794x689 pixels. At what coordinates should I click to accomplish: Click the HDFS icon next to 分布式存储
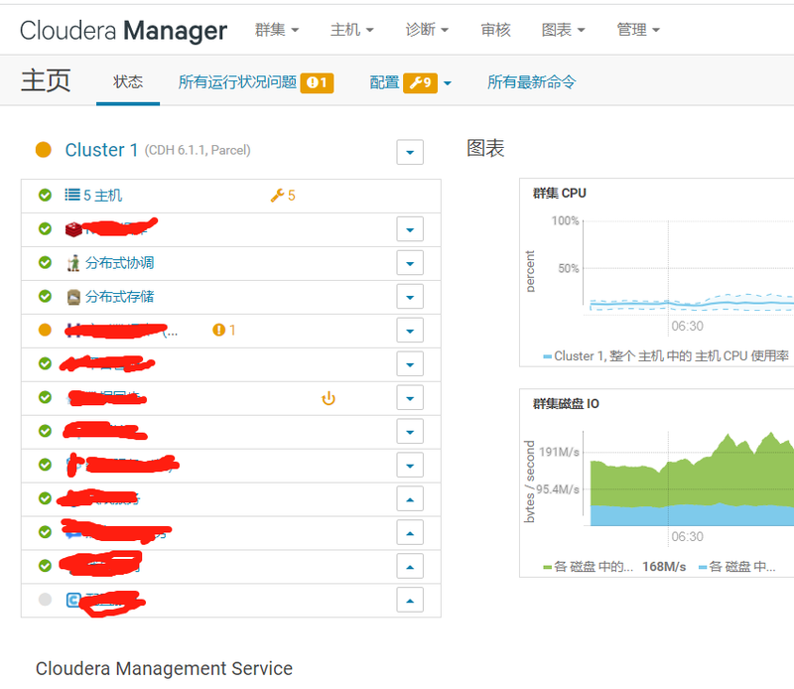pyautogui.click(x=73, y=297)
